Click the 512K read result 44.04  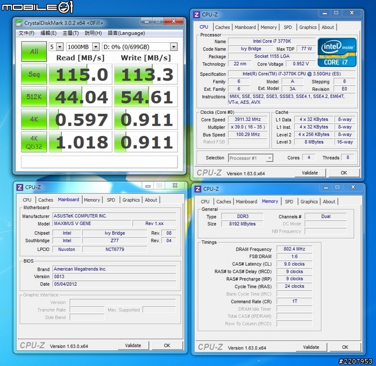tap(80, 97)
